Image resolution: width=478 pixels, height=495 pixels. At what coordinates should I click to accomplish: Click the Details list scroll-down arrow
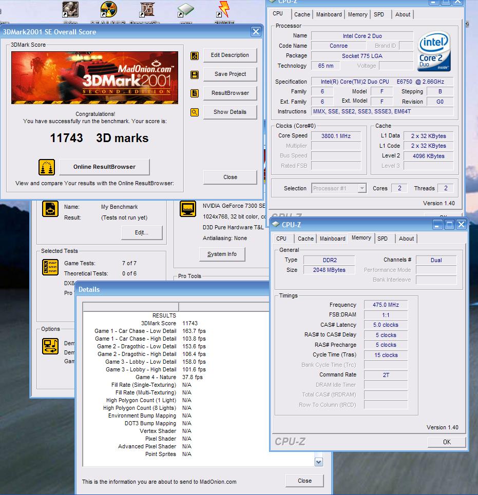(319, 462)
